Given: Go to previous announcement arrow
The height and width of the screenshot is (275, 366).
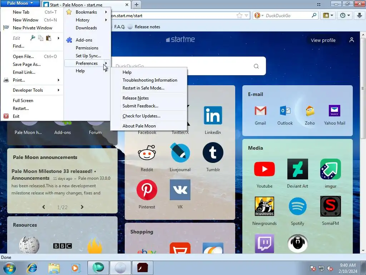Looking at the screenshot, I should [44, 207].
